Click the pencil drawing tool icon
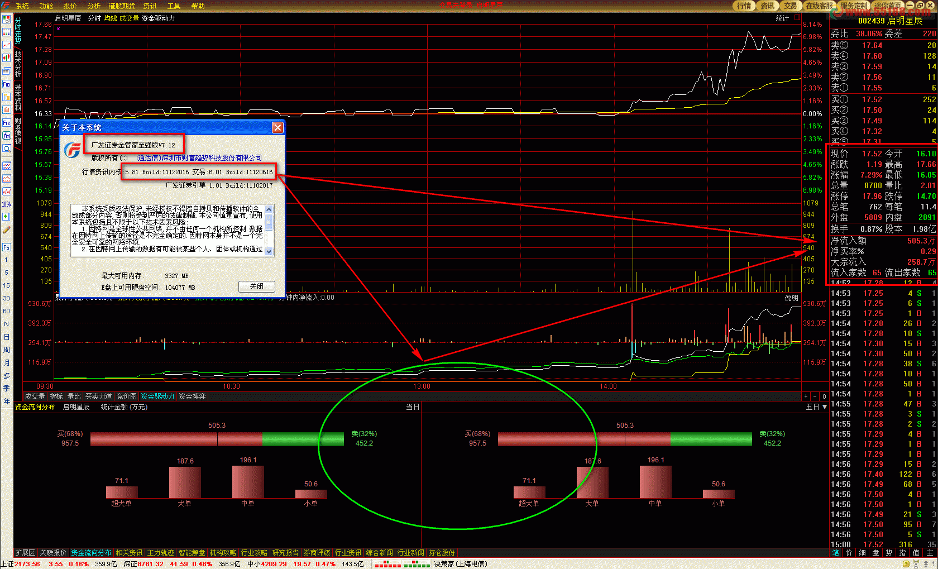Viewport: 938px width, 569px height. tap(7, 229)
